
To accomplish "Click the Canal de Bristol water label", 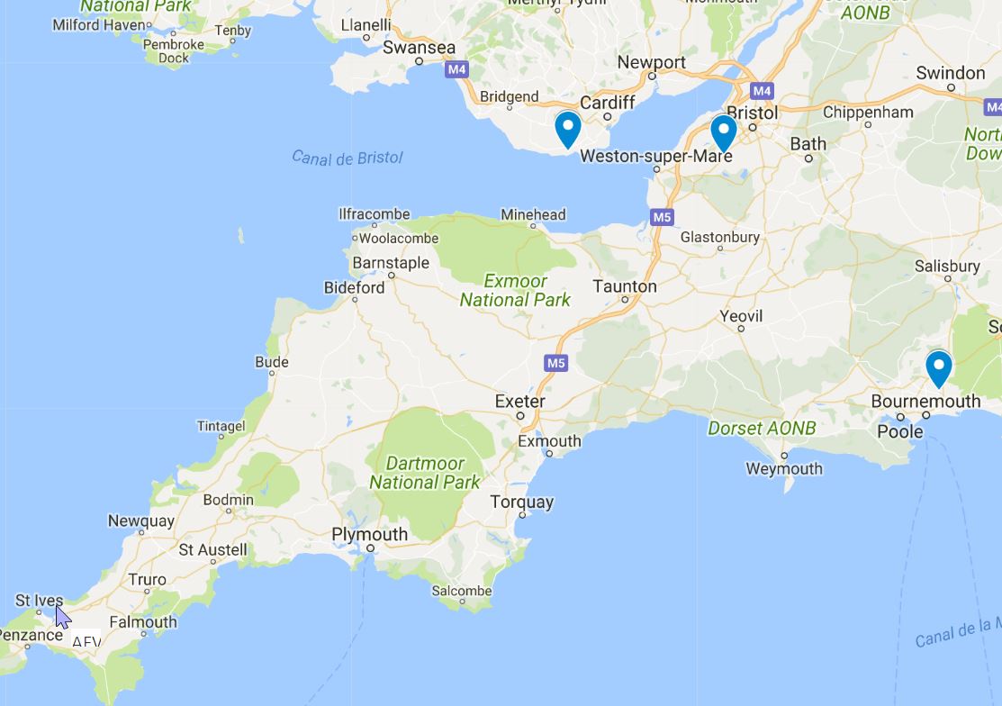I will [347, 158].
